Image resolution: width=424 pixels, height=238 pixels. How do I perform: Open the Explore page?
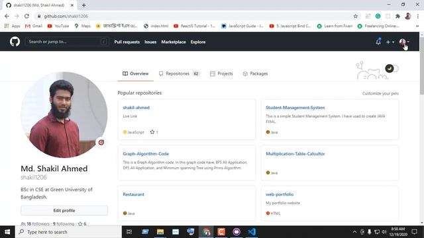point(198,42)
